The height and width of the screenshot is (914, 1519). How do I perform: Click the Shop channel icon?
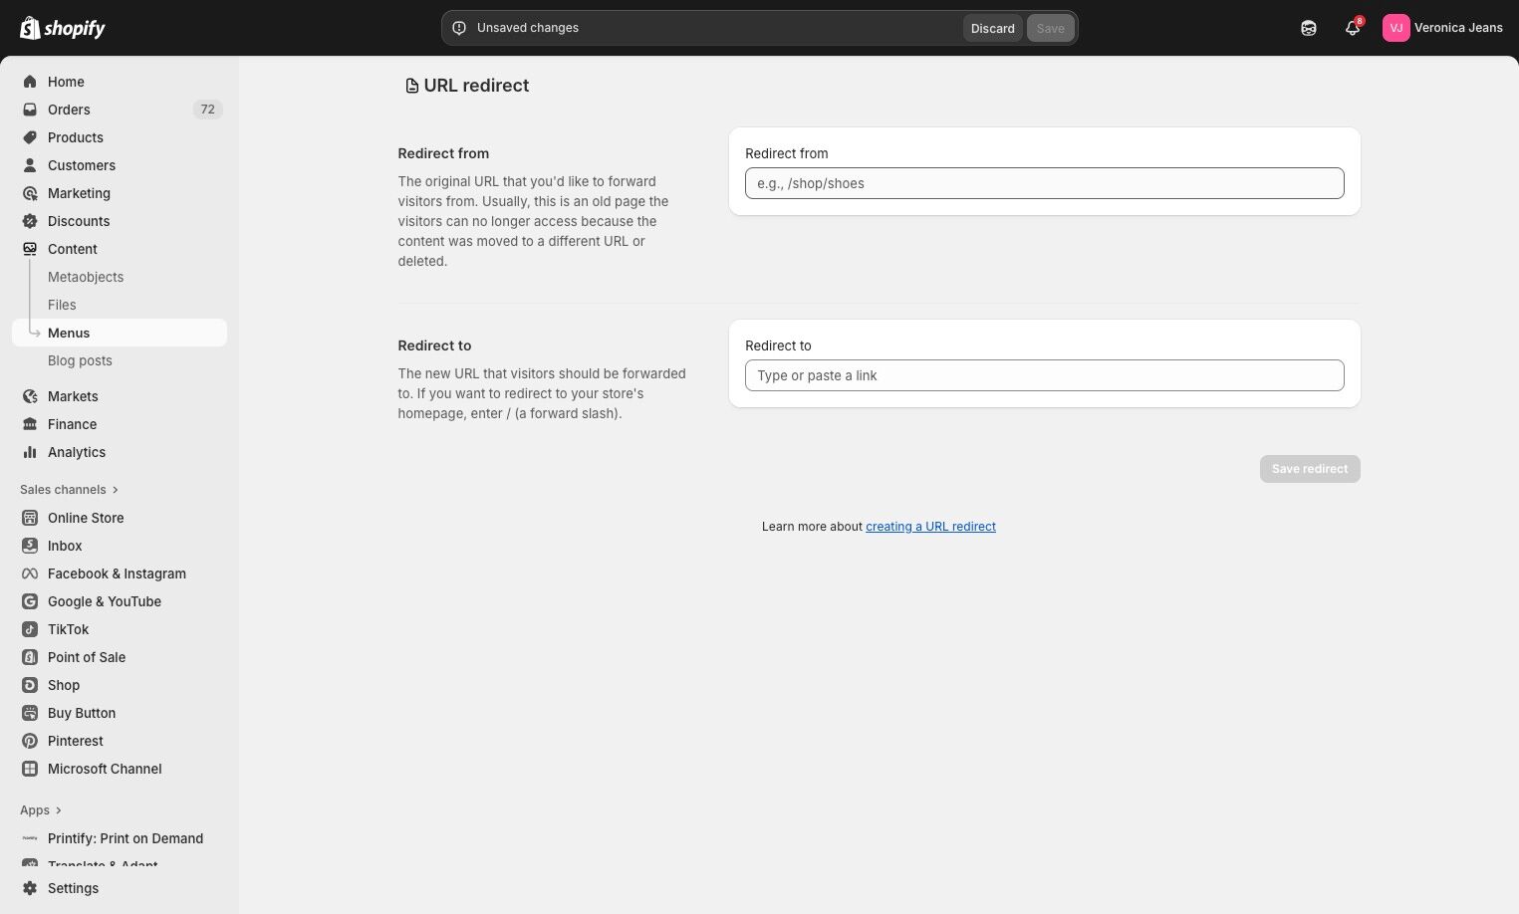tap(30, 685)
